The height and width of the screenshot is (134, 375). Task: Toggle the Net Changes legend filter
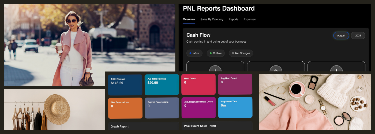(241, 53)
